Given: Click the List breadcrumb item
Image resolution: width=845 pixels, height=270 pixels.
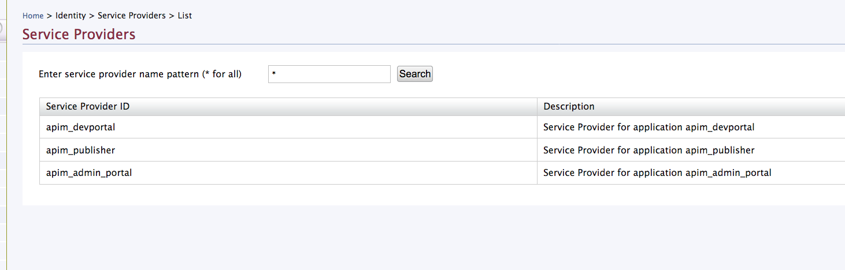Looking at the screenshot, I should click(185, 16).
